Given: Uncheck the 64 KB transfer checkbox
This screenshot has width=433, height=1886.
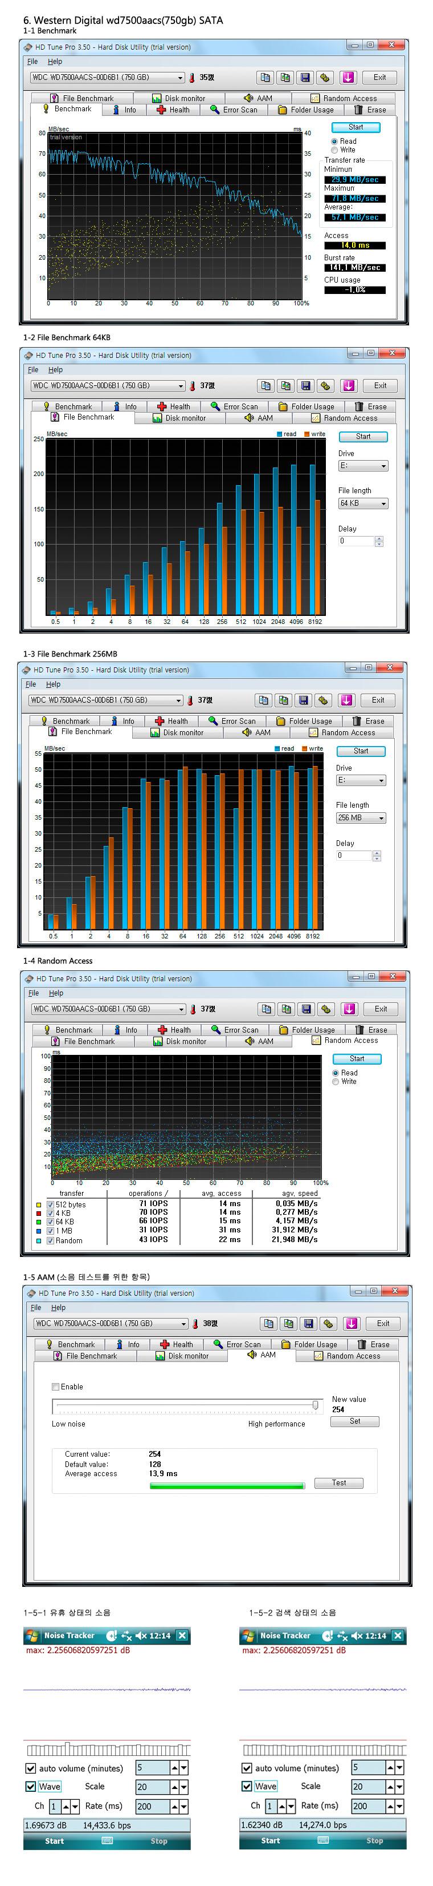Looking at the screenshot, I should click(50, 1222).
